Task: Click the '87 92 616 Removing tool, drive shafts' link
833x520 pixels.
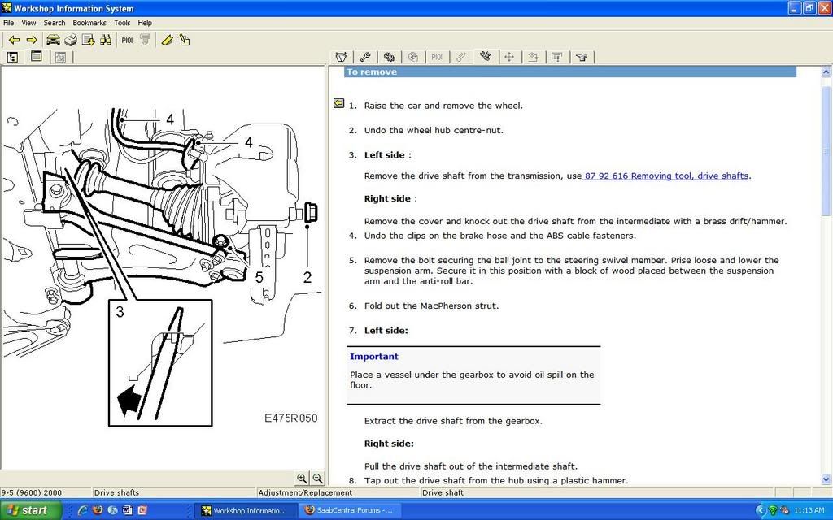Action: tap(664, 175)
